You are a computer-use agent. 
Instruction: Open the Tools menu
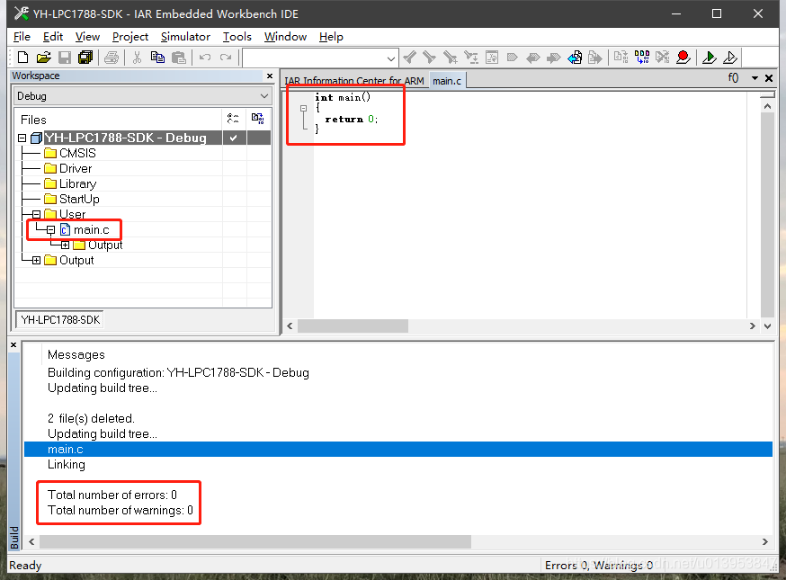[x=237, y=37]
